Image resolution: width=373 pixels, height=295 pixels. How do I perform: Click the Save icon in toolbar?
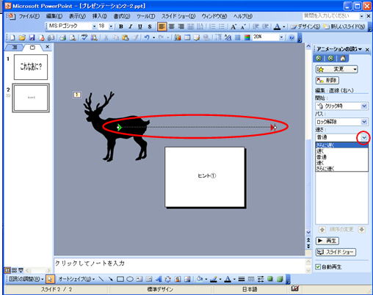(32, 37)
